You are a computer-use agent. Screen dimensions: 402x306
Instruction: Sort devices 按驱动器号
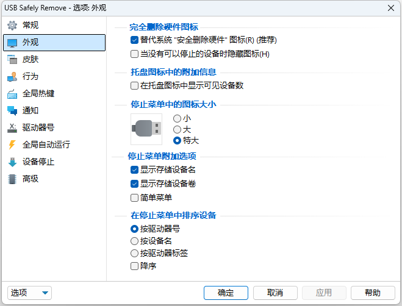(x=134, y=229)
